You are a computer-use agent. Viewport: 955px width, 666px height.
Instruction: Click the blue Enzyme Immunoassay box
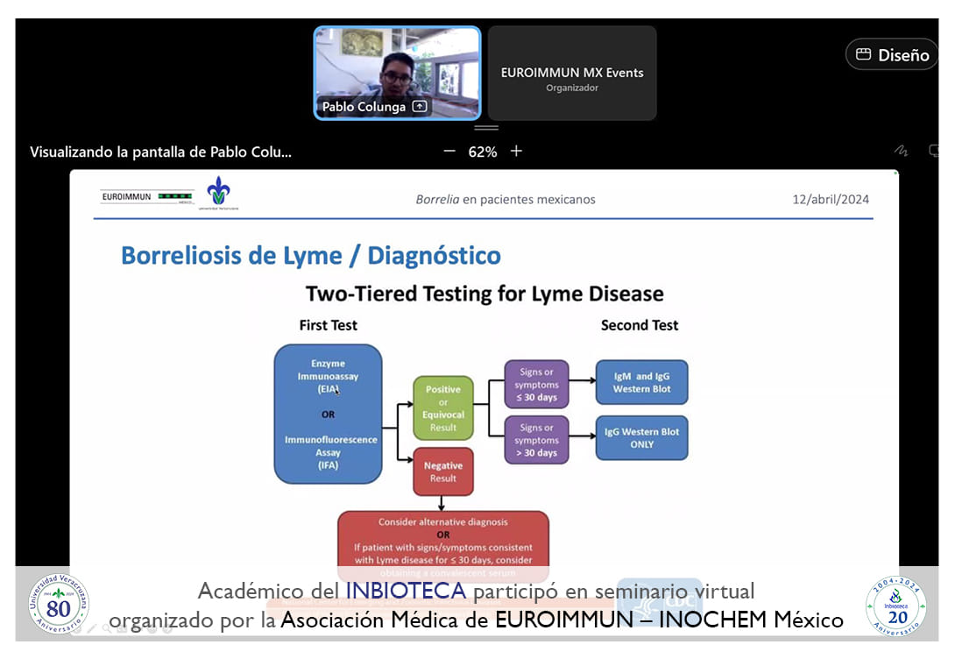(x=328, y=414)
